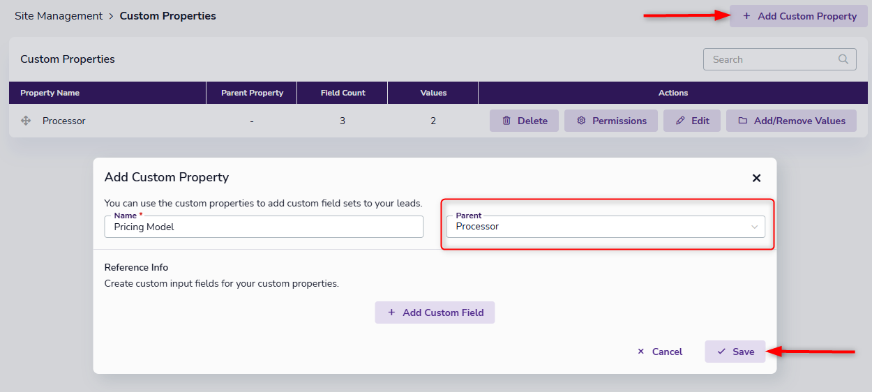Screen dimensions: 872x392
Task: Click the Field Count column header
Action: click(x=343, y=93)
